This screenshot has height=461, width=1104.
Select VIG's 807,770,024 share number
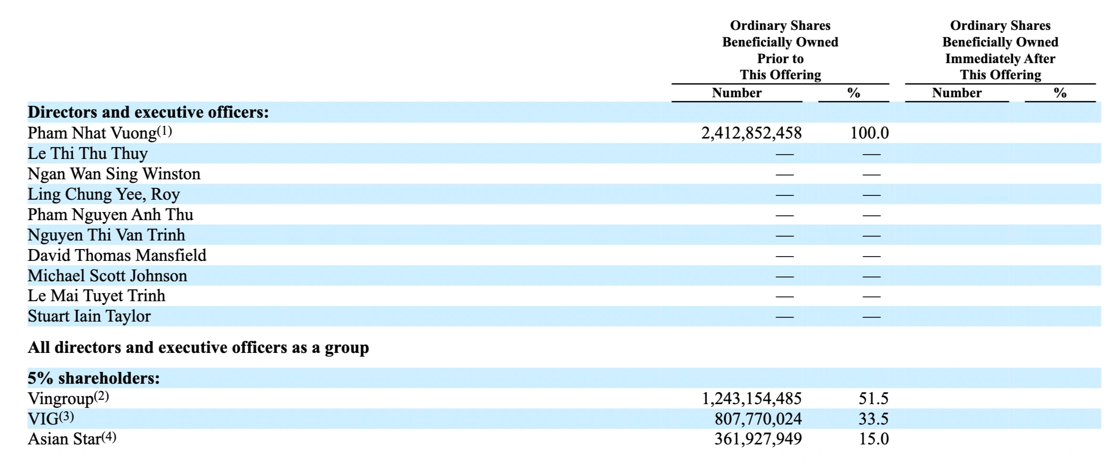[x=758, y=419]
